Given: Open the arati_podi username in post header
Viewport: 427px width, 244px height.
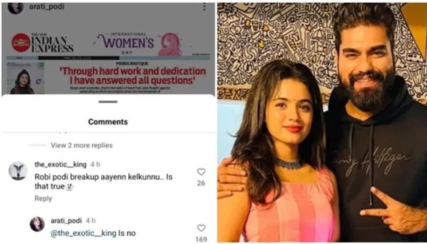Looking at the screenshot, I should tap(47, 6).
